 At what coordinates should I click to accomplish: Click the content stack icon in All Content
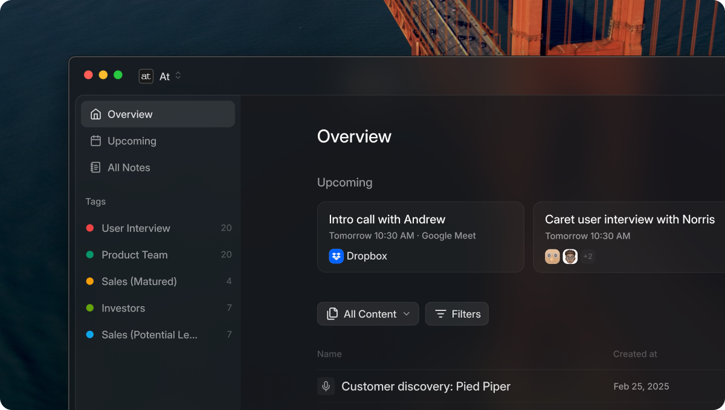click(x=332, y=313)
